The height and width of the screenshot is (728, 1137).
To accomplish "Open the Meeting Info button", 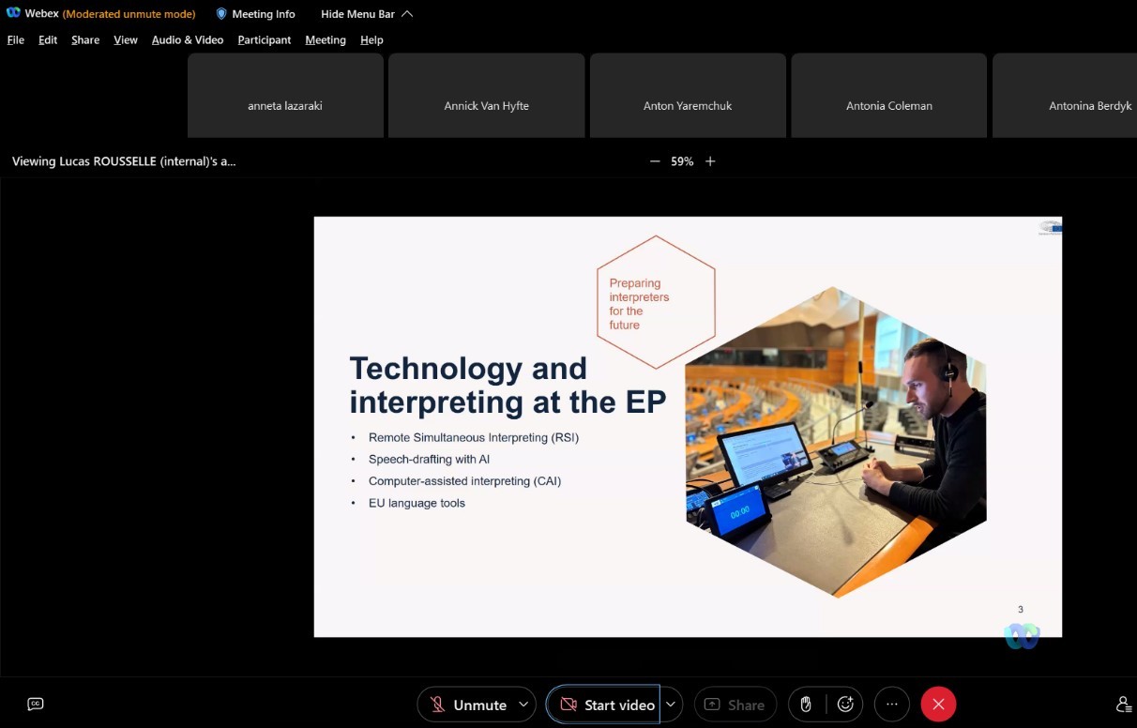I will (256, 14).
